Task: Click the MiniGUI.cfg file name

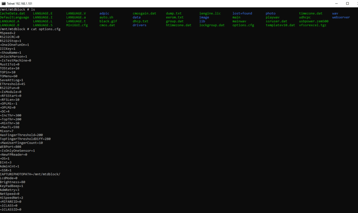Action: (x=77, y=25)
